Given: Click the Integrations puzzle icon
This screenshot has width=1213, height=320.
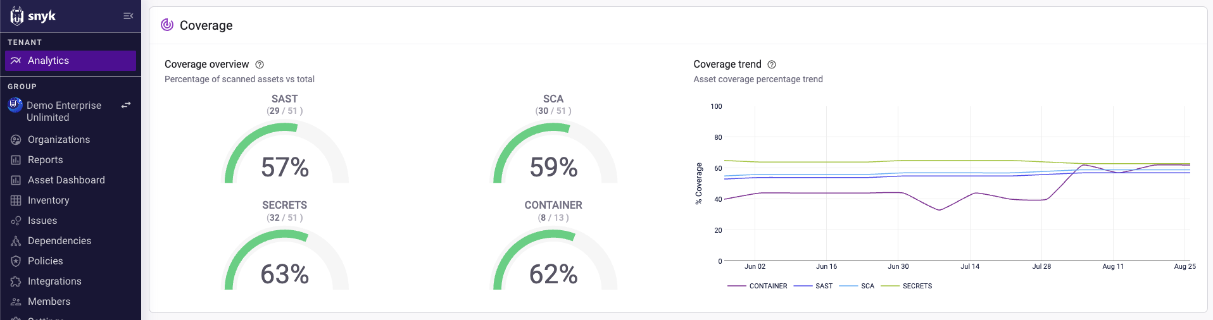Looking at the screenshot, I should 16,281.
